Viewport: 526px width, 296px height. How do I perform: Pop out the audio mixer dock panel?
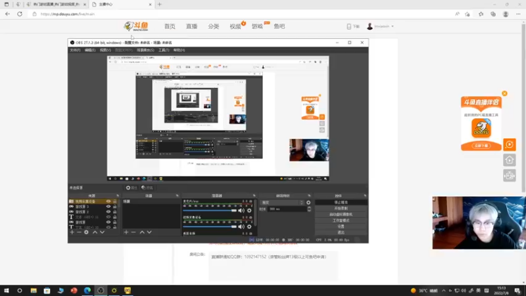pos(254,195)
